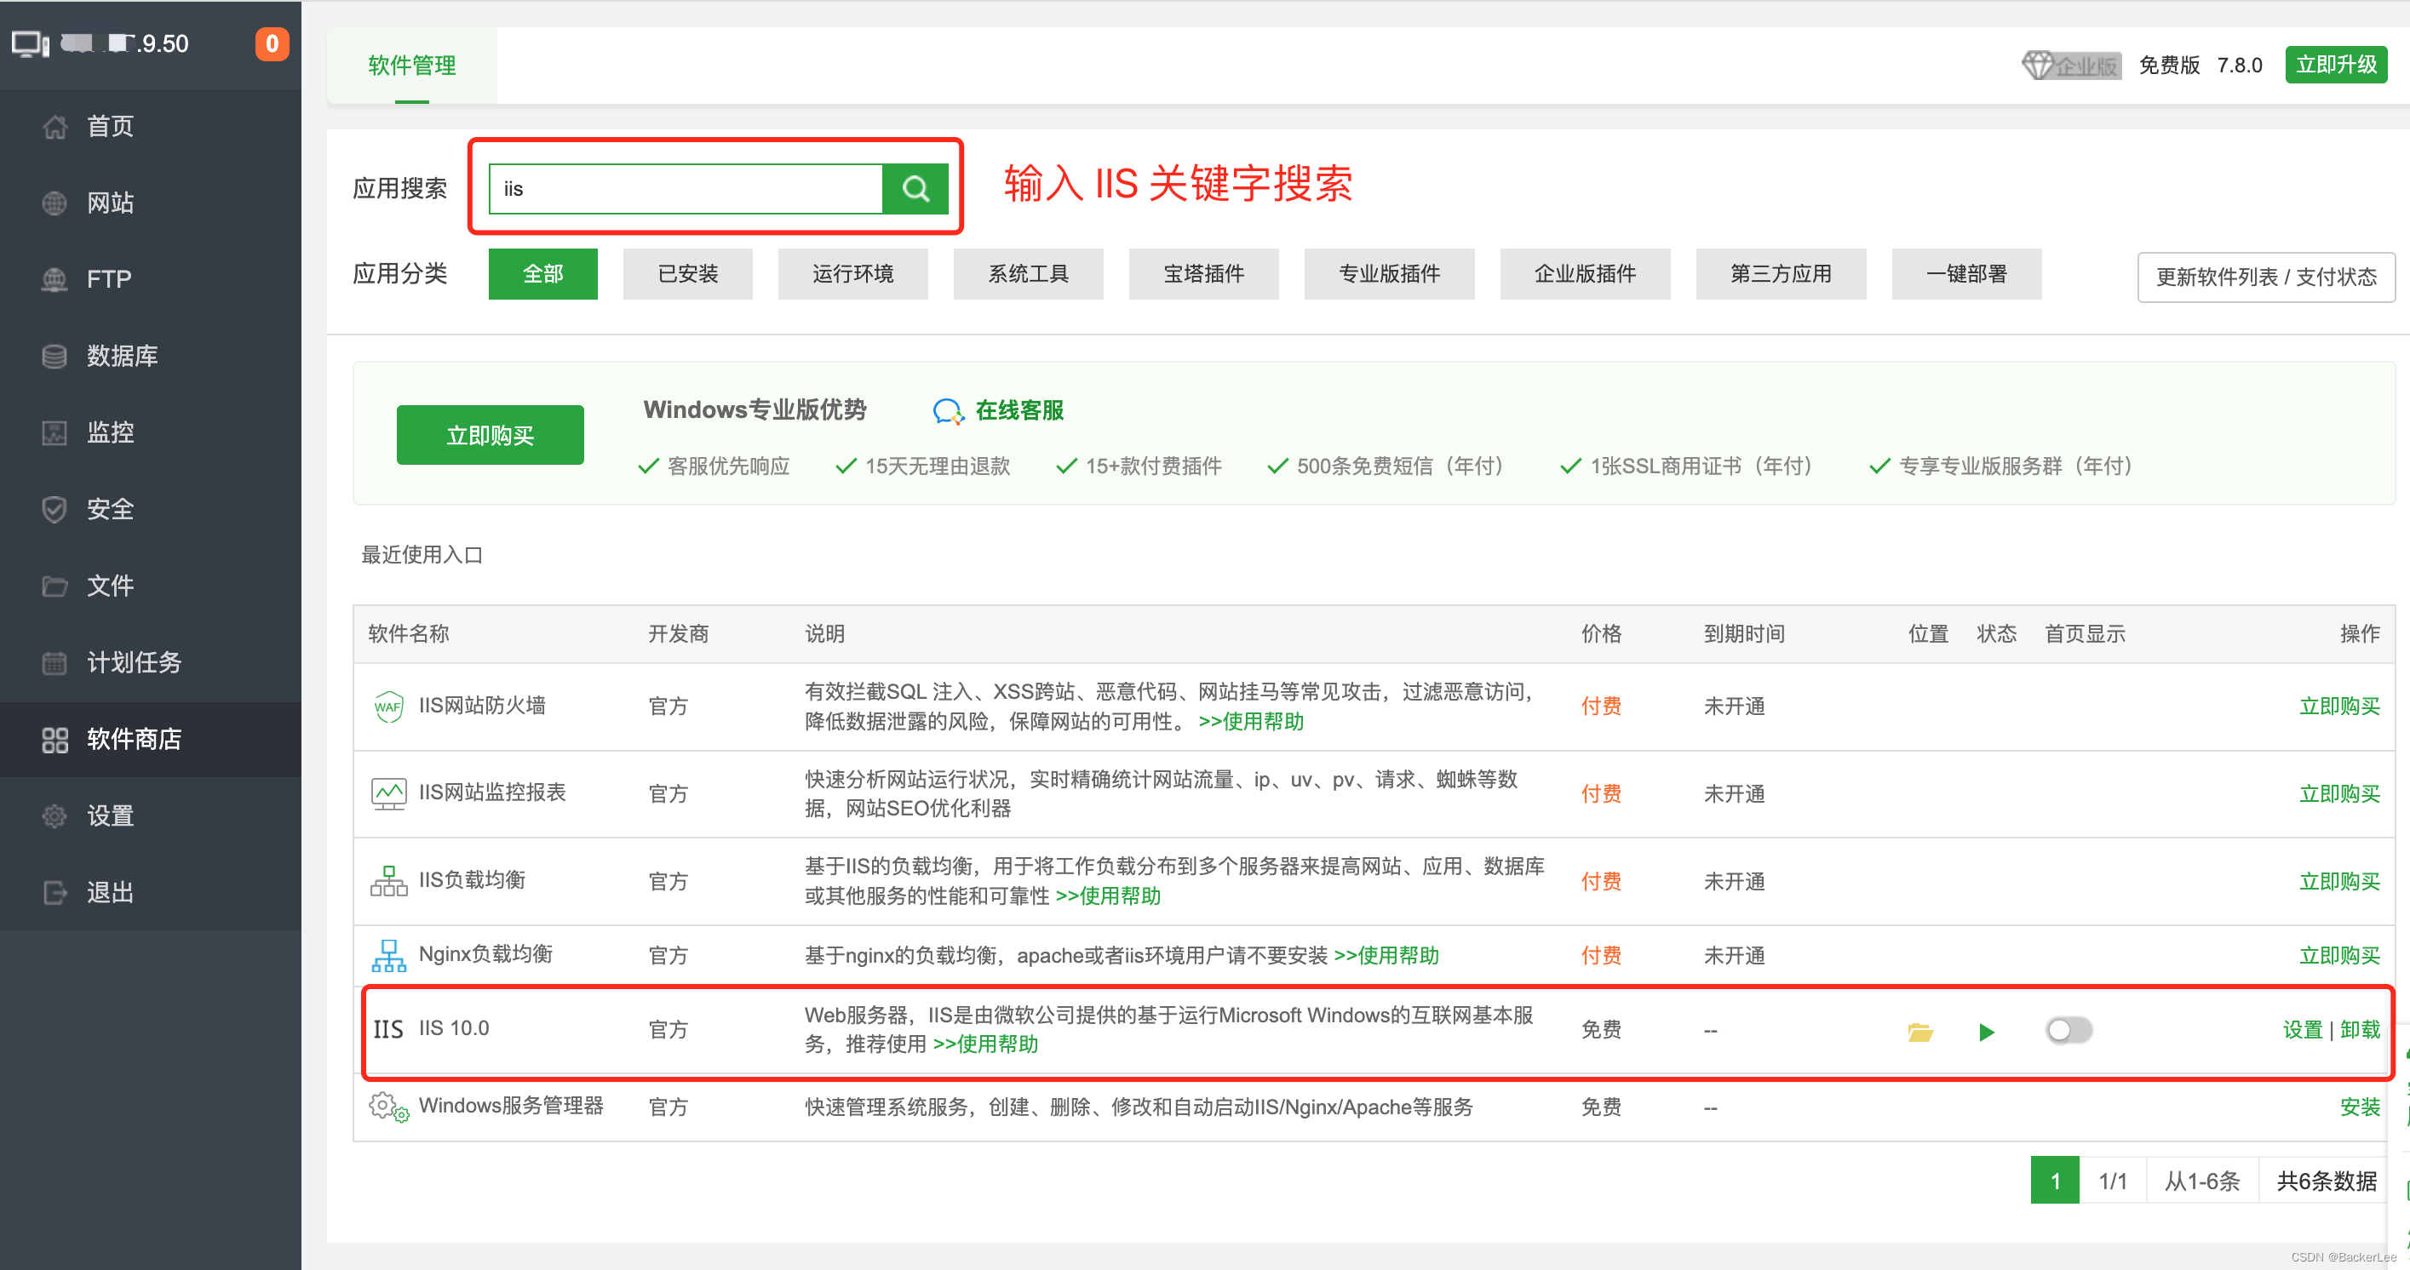Click the 立即升级 button

coord(2336,65)
